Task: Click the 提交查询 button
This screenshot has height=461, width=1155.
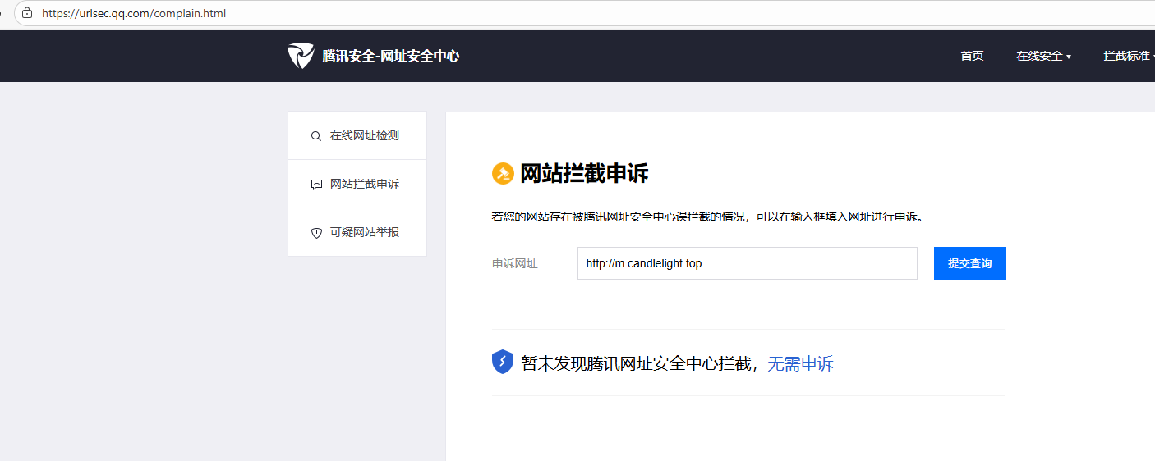Action: pos(970,263)
